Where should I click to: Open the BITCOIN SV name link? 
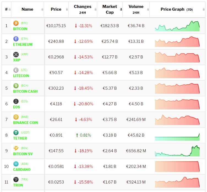(x=23, y=154)
